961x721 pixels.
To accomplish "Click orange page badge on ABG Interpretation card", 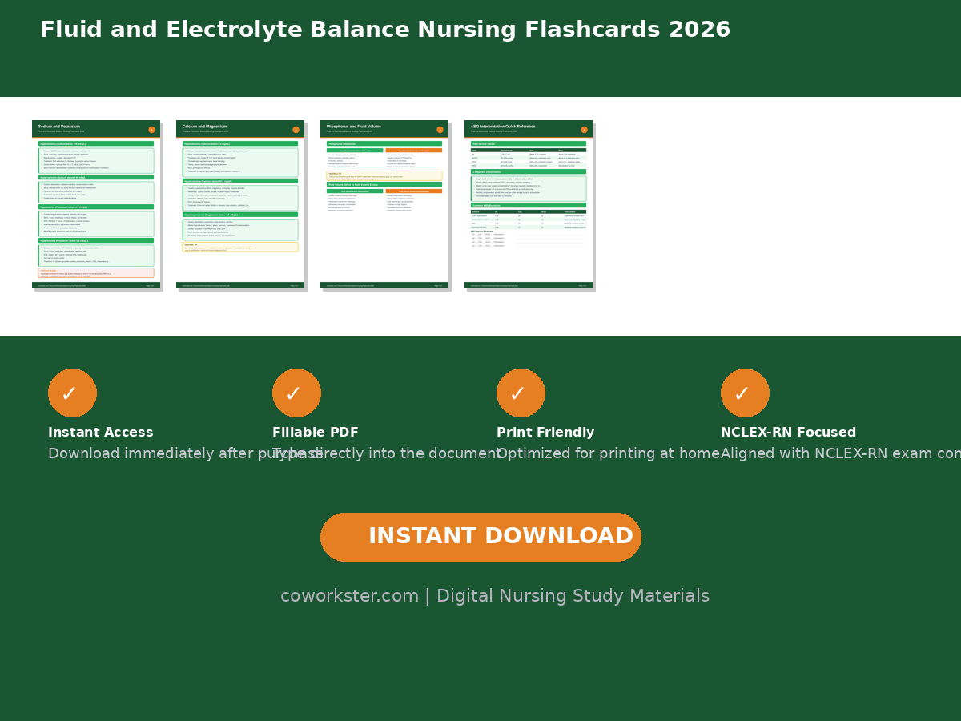I will [x=584, y=130].
